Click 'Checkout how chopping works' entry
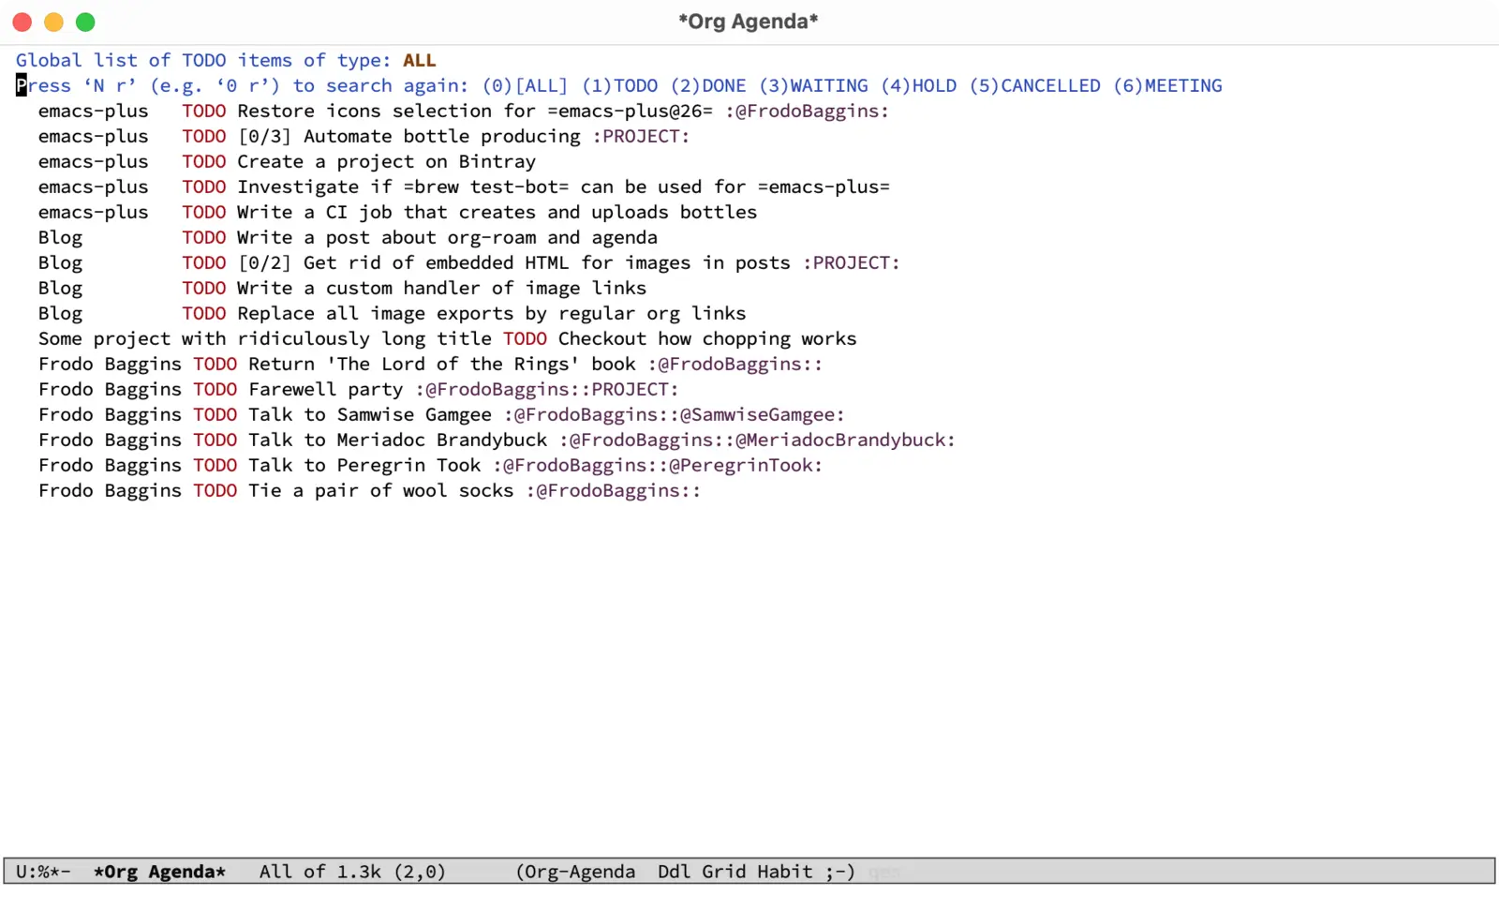1499x911 pixels. coord(706,338)
